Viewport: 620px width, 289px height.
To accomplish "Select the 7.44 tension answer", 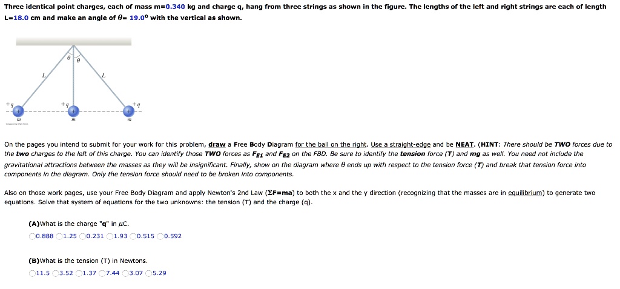I will (104, 273).
